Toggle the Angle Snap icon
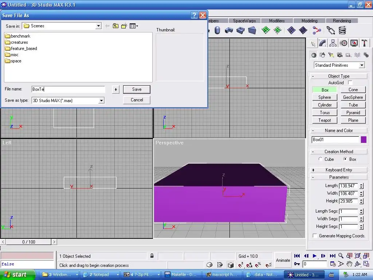This screenshot has width=373, height=280. coord(249,265)
